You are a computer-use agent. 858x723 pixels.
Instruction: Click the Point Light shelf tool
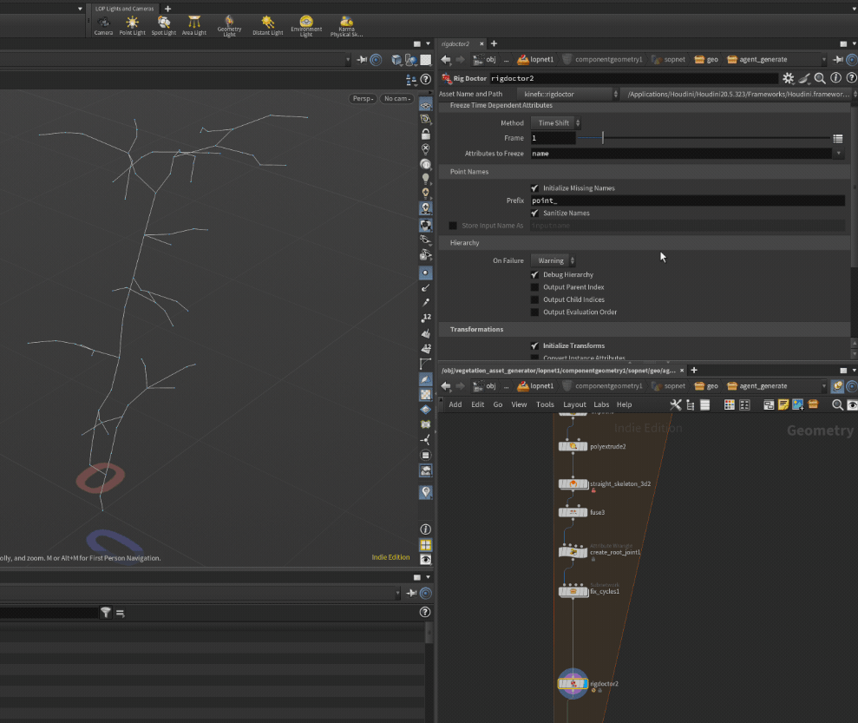(x=132, y=24)
